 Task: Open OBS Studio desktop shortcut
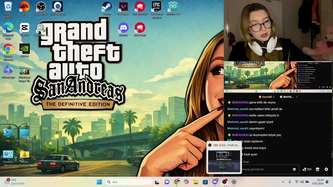[x=41, y=9]
